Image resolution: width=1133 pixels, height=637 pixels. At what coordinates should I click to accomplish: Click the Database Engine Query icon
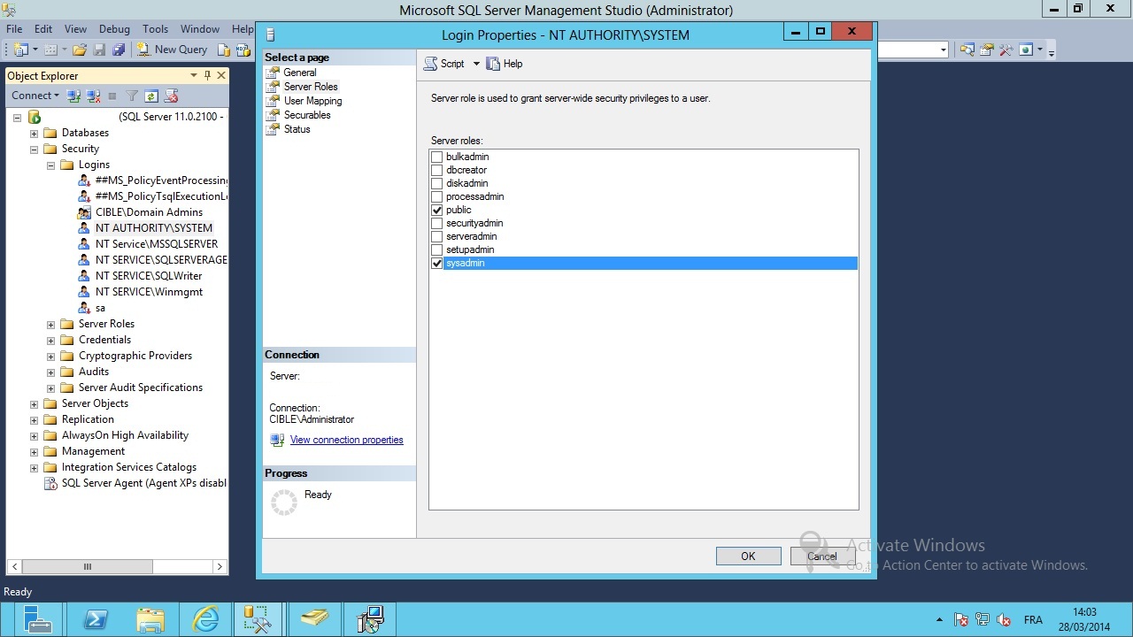coord(225,50)
